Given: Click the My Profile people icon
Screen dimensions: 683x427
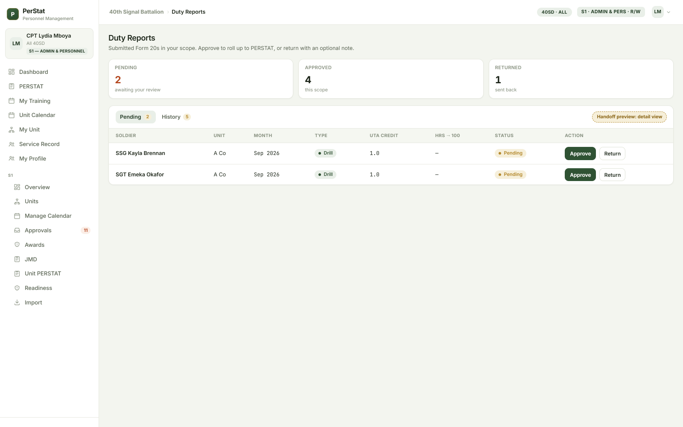Looking at the screenshot, I should [12, 158].
